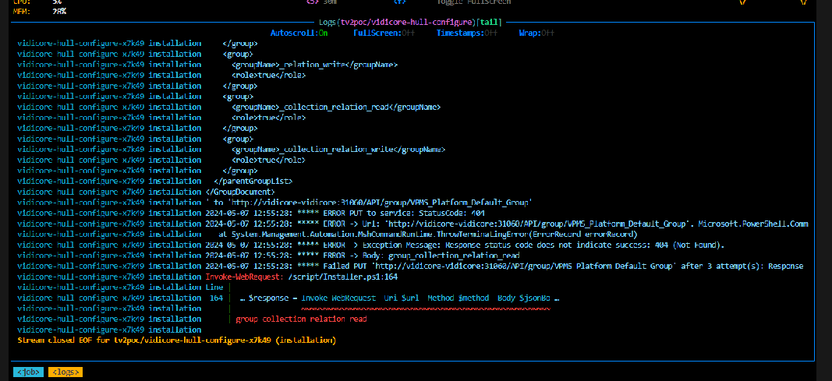Select the logs breadcrumb
The height and width of the screenshot is (381, 832).
pyautogui.click(x=65, y=372)
